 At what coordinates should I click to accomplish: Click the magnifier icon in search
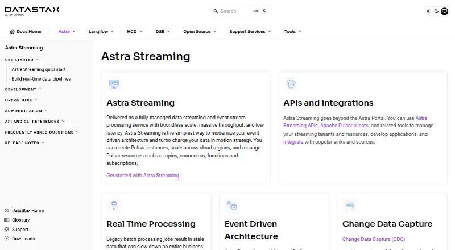click(216, 11)
